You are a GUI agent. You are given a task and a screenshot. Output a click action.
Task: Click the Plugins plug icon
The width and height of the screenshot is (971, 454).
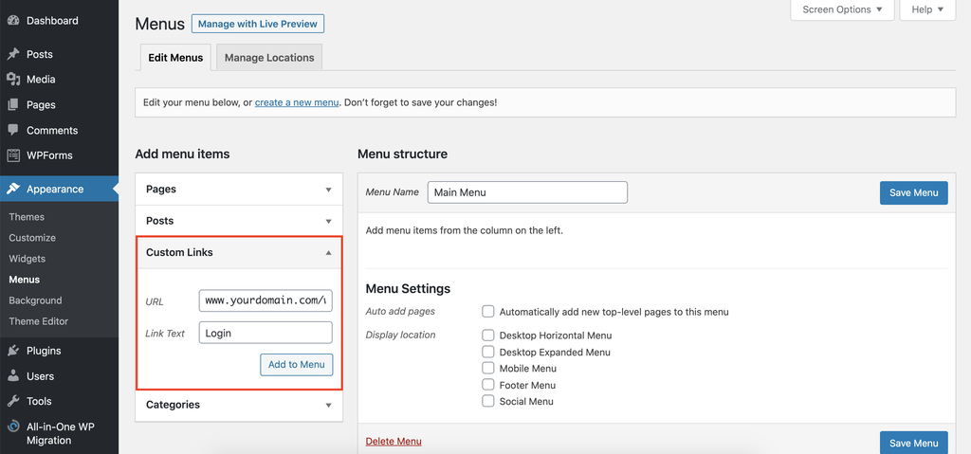pyautogui.click(x=13, y=351)
